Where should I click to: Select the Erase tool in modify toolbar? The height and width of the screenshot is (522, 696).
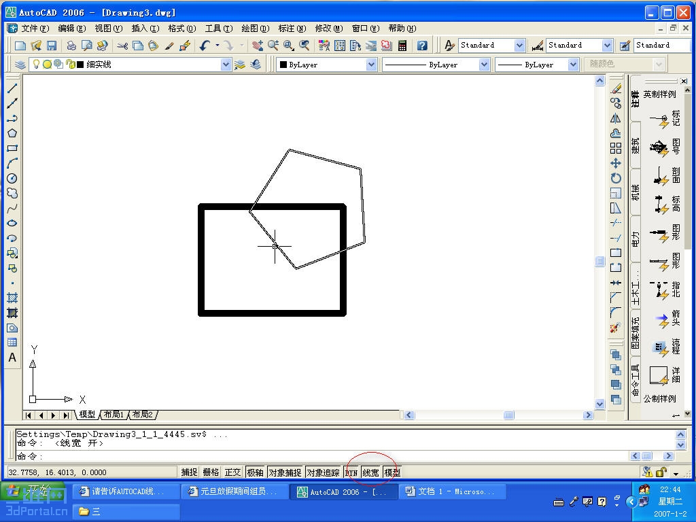click(x=616, y=88)
